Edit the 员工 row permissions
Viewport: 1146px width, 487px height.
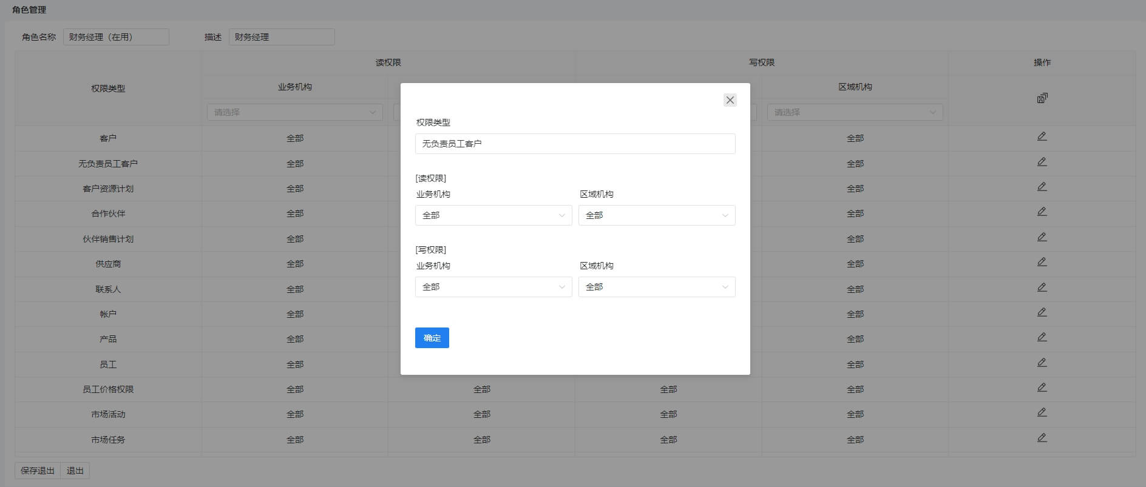pos(1042,363)
